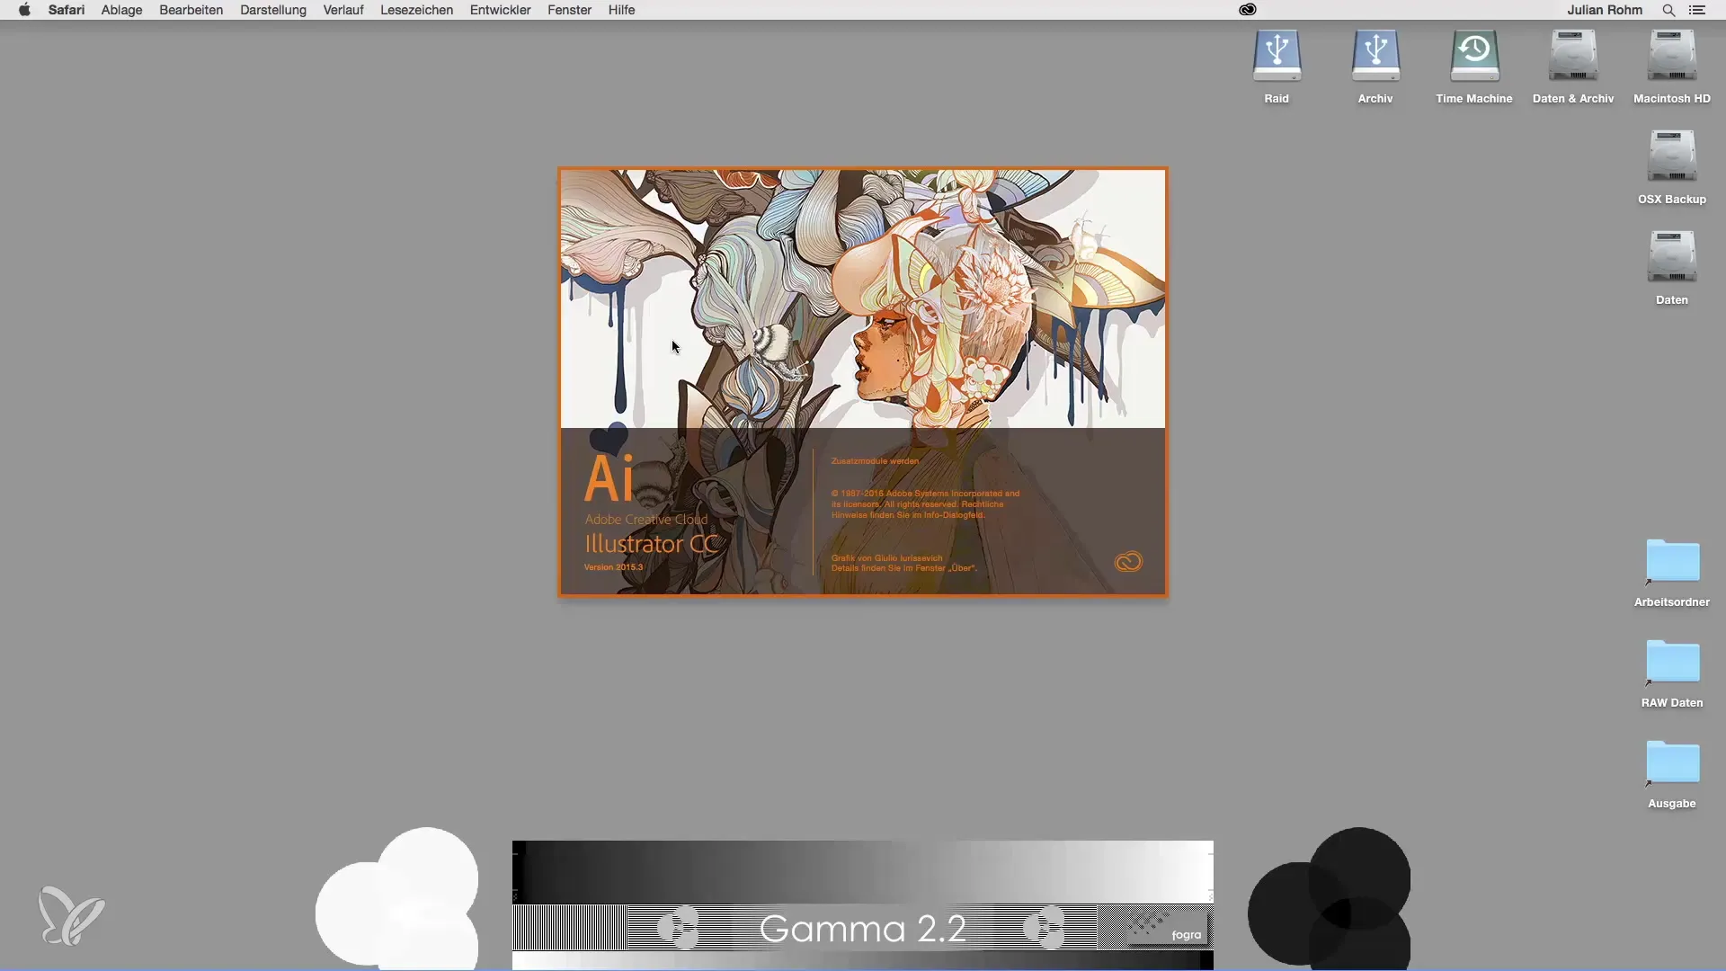Screen dimensions: 1726x971
Task: Click the Grafik von Giulio Iurissevich credit
Action: point(886,558)
